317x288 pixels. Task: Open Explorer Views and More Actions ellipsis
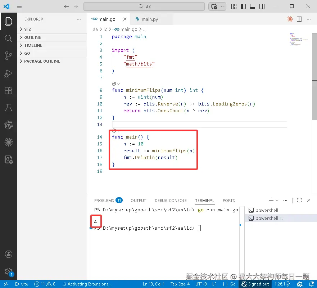(79, 19)
